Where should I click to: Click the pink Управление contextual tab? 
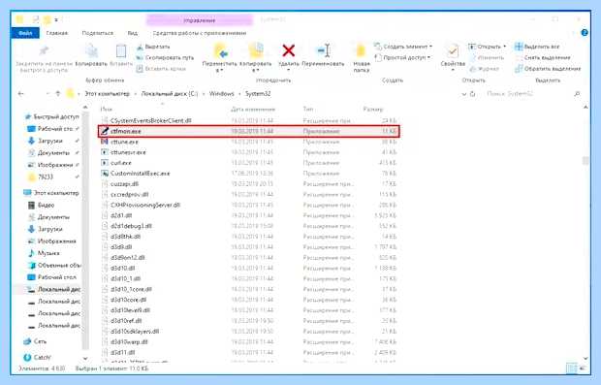(x=200, y=20)
